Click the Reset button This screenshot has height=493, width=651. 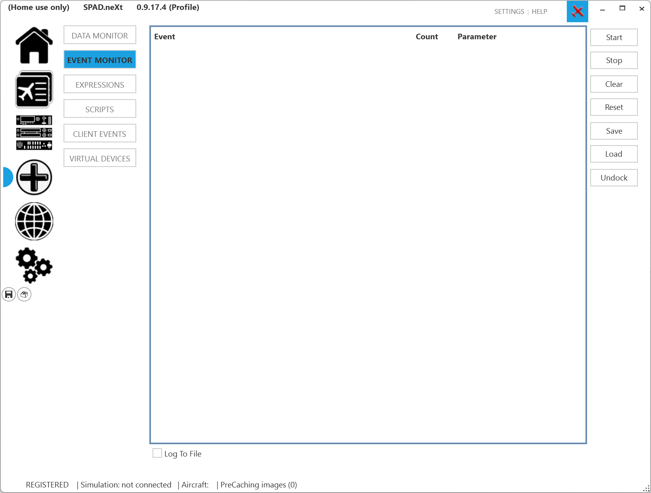(614, 107)
